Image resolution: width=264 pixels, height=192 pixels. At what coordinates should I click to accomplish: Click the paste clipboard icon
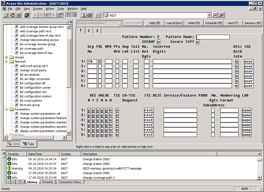48,15
